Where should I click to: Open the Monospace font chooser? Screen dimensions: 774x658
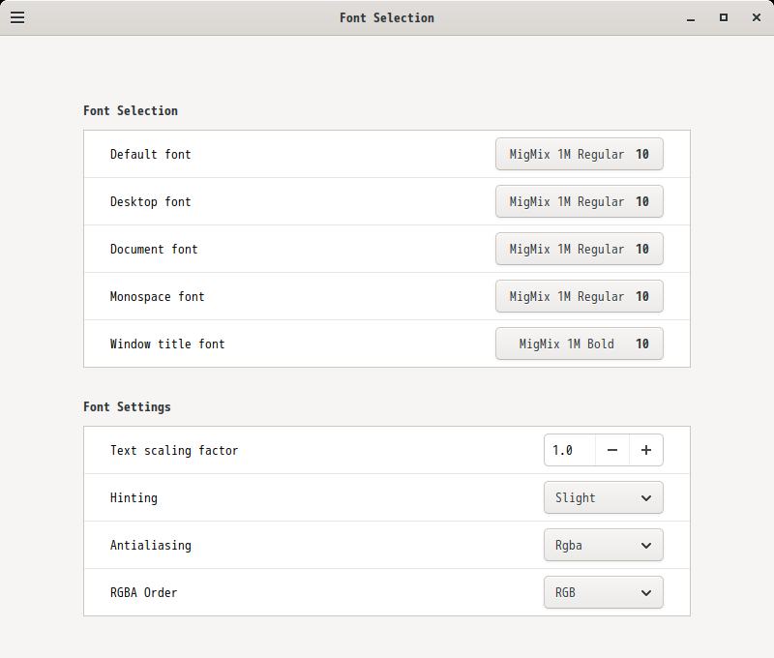pyautogui.click(x=579, y=296)
